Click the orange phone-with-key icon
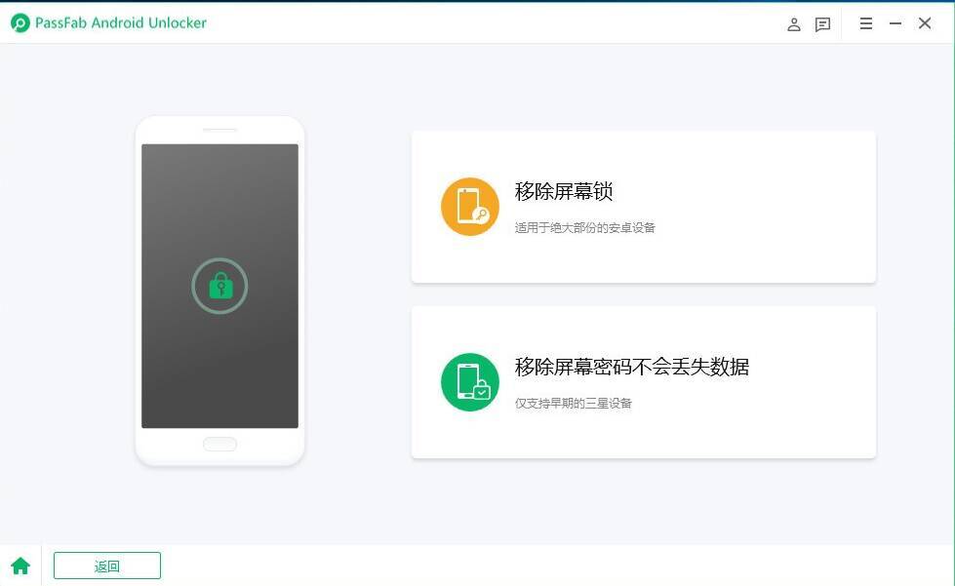The width and height of the screenshot is (955, 586). [x=470, y=207]
